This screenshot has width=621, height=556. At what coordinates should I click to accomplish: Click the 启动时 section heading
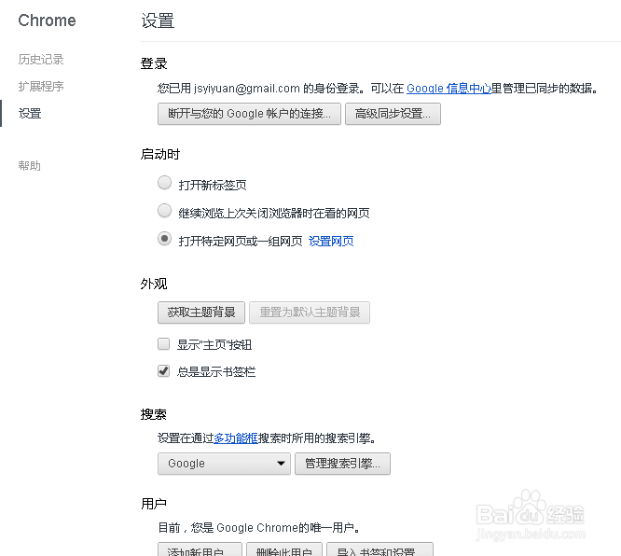(160, 154)
